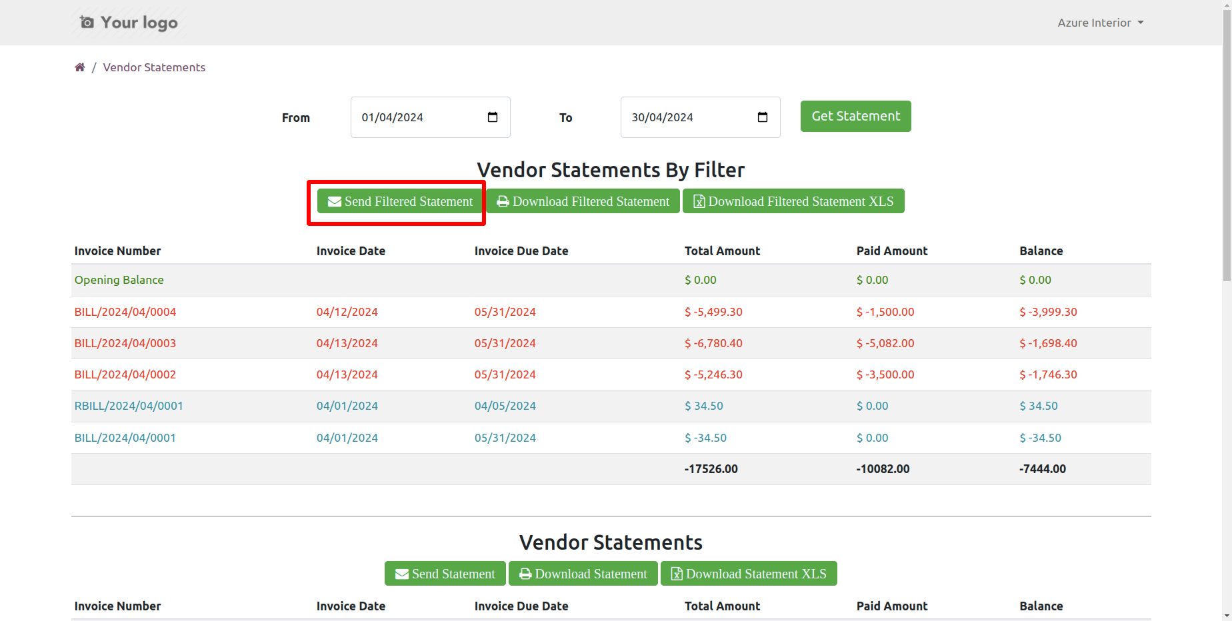Click total amount $ -5,499.30
Image resolution: width=1232 pixels, height=621 pixels.
713,312
